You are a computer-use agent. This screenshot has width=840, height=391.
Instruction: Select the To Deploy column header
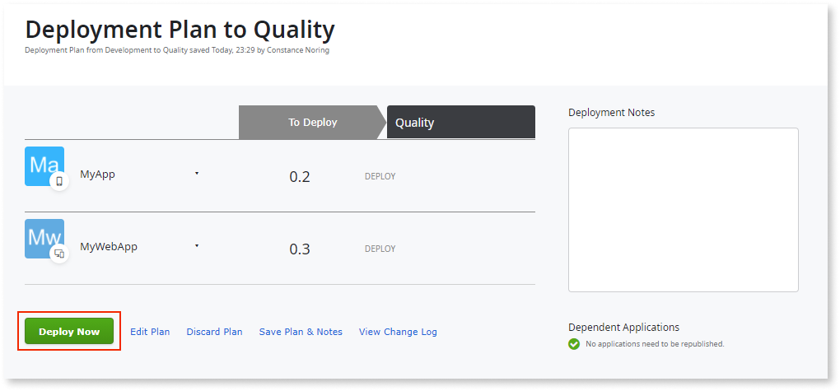[x=312, y=123]
